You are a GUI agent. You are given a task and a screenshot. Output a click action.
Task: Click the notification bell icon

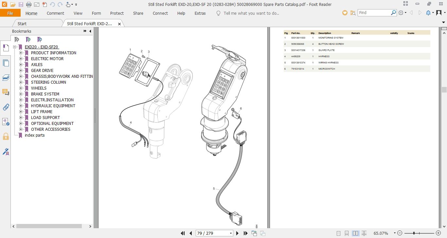coord(428,13)
